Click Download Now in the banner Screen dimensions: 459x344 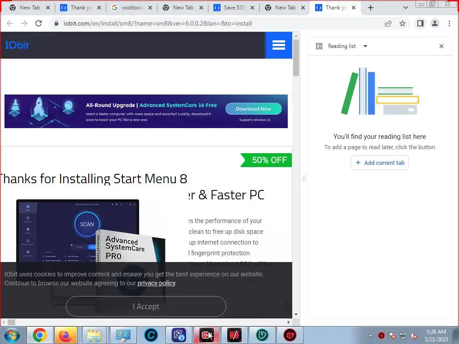[254, 109]
